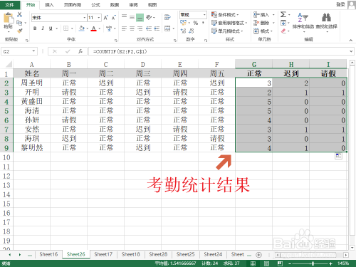Switch to the Page Layout (页面布局) tab
The image size is (356, 267).
[x=73, y=5]
